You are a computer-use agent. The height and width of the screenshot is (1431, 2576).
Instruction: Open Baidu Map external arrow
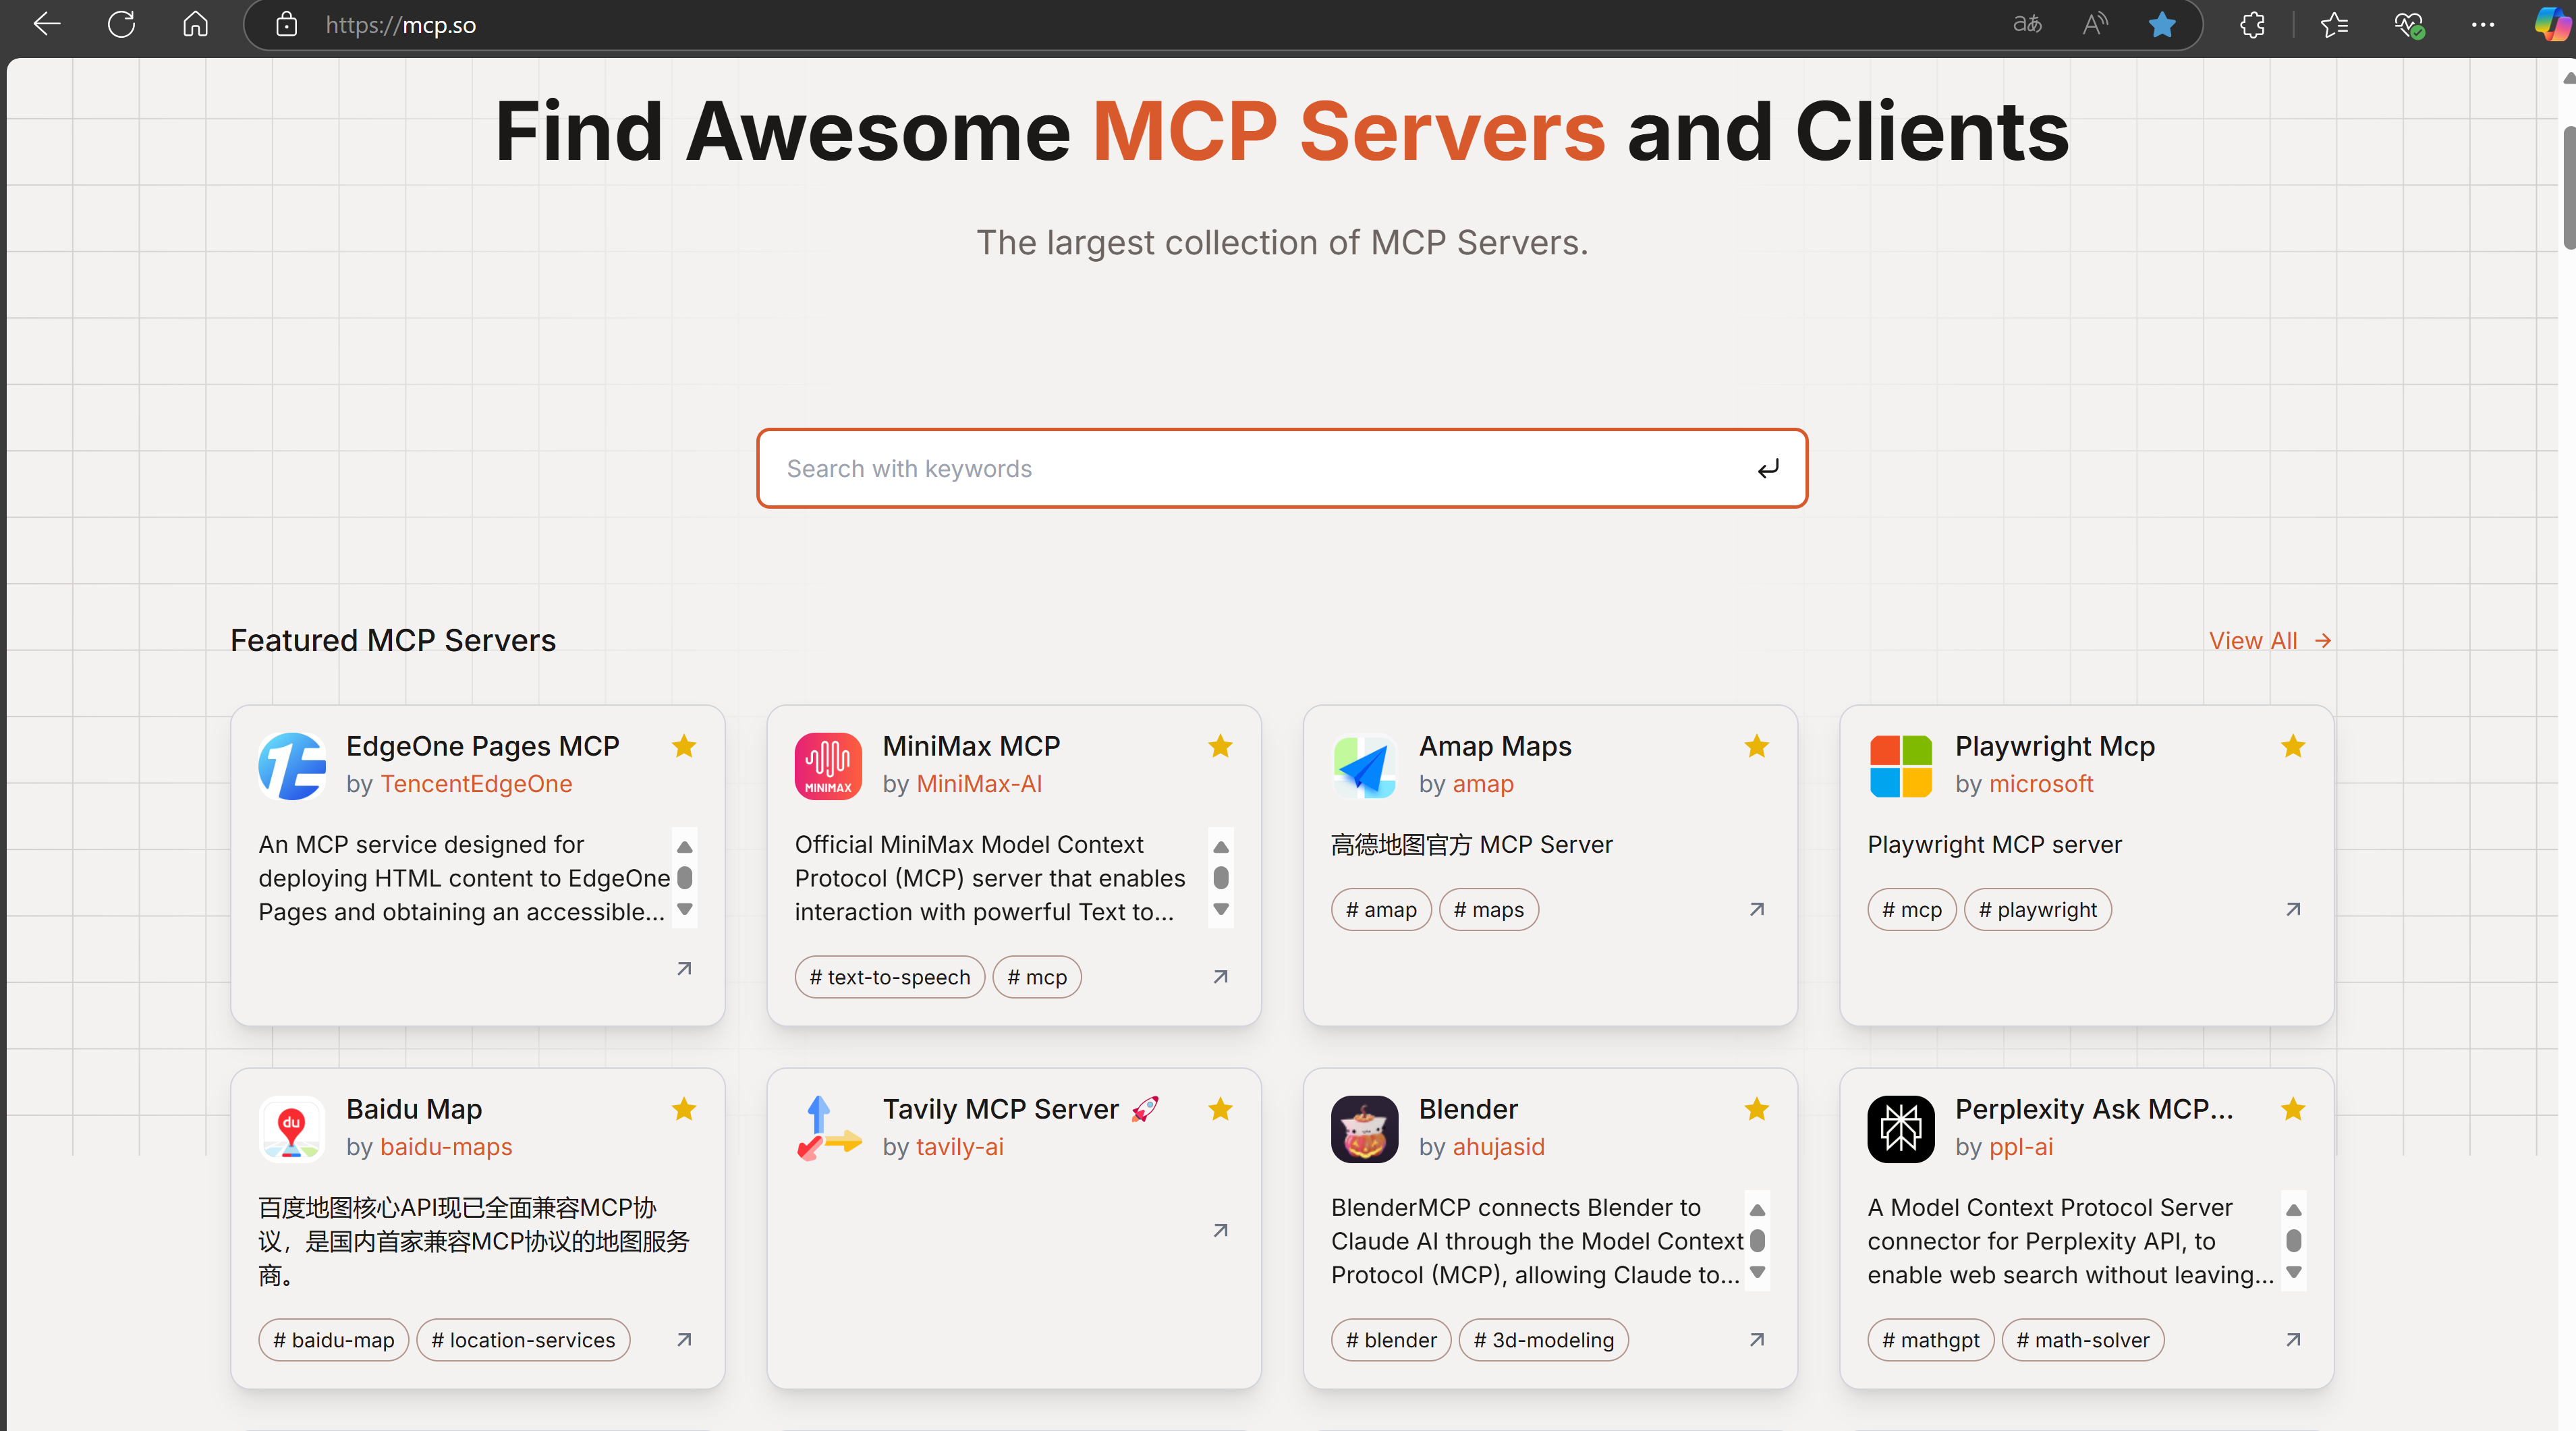tap(684, 1339)
